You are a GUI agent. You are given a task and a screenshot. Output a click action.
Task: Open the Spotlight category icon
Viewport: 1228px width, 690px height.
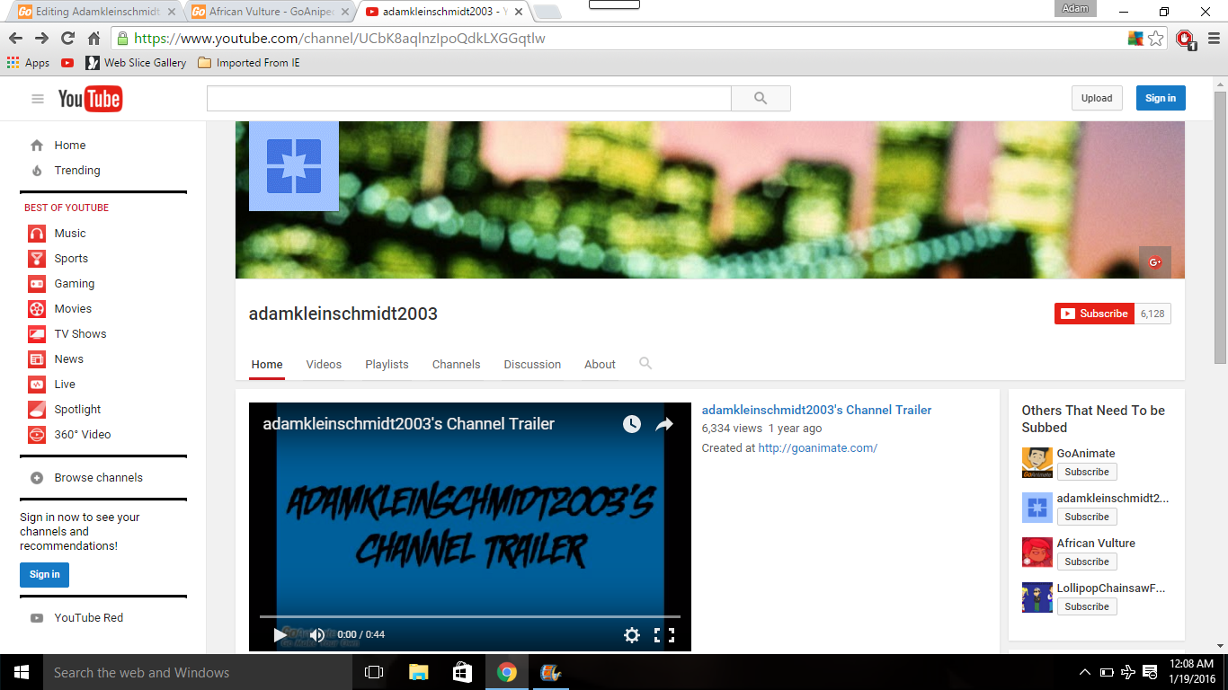click(37, 410)
